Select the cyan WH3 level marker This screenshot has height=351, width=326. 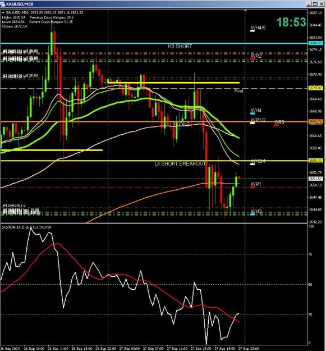point(252,215)
